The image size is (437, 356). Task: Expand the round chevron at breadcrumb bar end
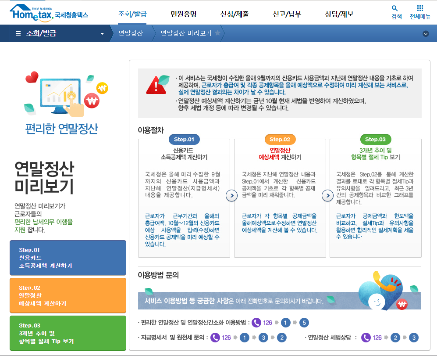[426, 34]
